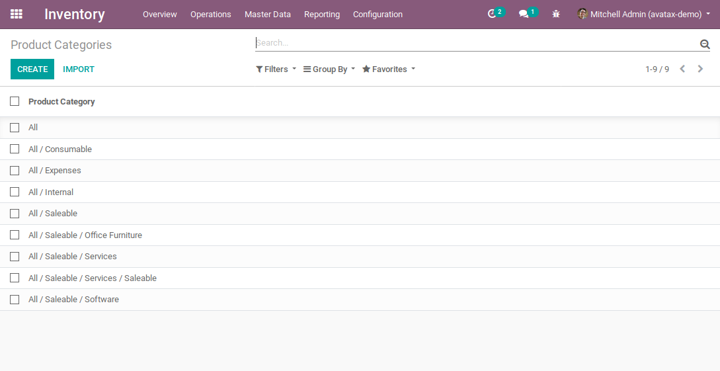
Task: Open the All / Saleable / Office Furniture category
Action: (85, 235)
